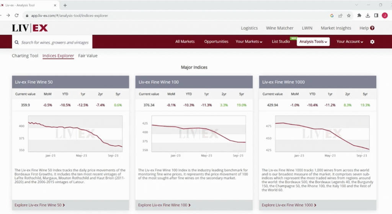
Task: Open the browser extensions puzzle icon
Action: click(x=359, y=16)
